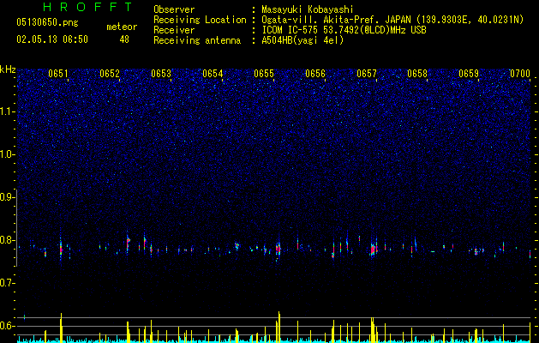Click the meteor label
Viewport: 539px width, 343px height.
click(x=122, y=27)
